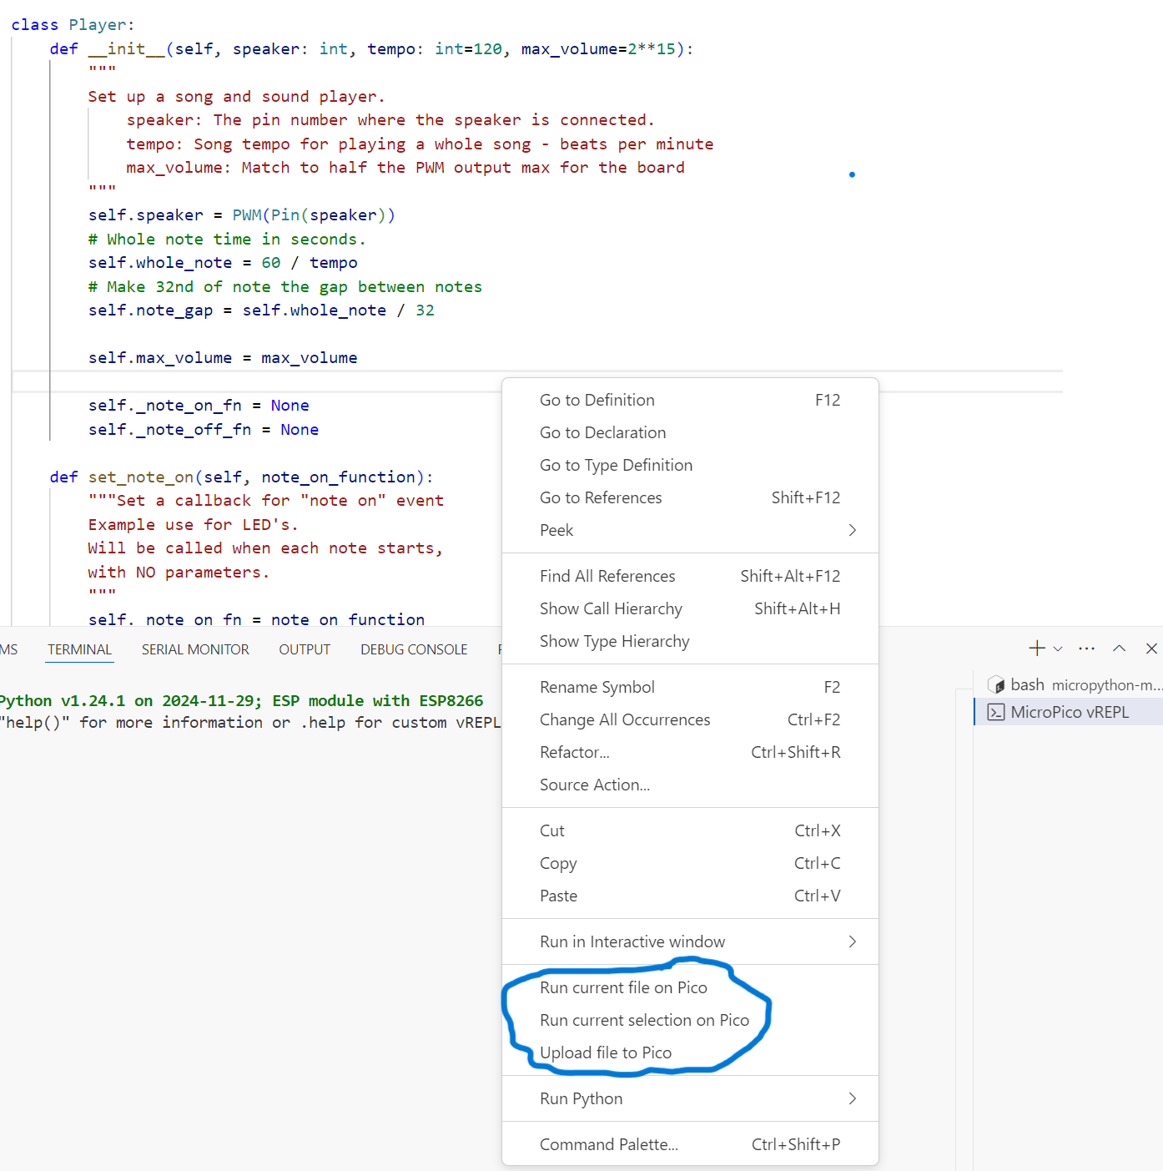Choose Upload file to Pico
The height and width of the screenshot is (1171, 1163).
[x=606, y=1052]
